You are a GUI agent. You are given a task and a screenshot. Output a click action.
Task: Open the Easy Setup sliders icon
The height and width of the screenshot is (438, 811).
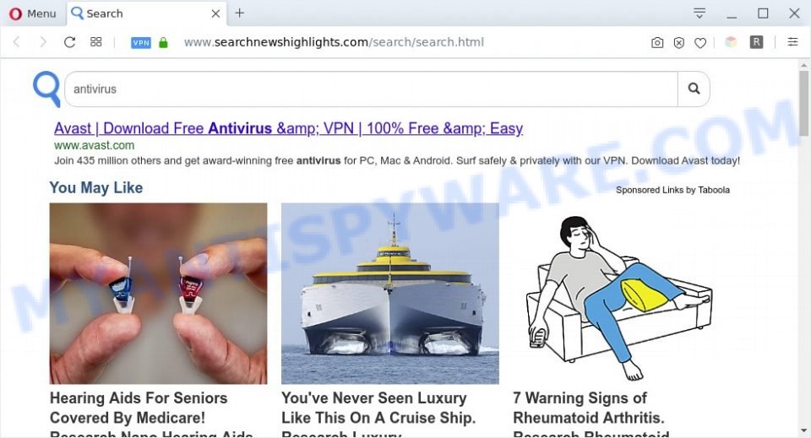[x=792, y=42]
